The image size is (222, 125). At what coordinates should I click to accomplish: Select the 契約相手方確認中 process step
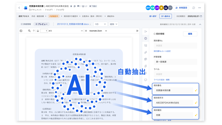click(x=71, y=16)
